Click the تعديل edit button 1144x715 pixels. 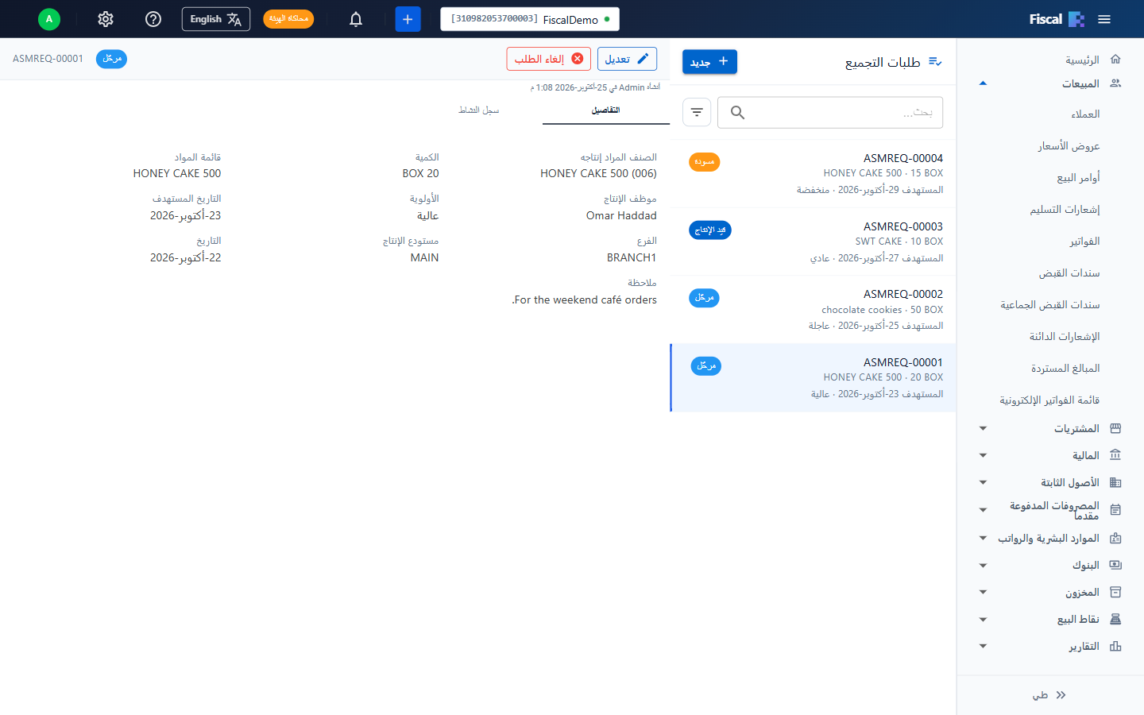[x=627, y=59]
